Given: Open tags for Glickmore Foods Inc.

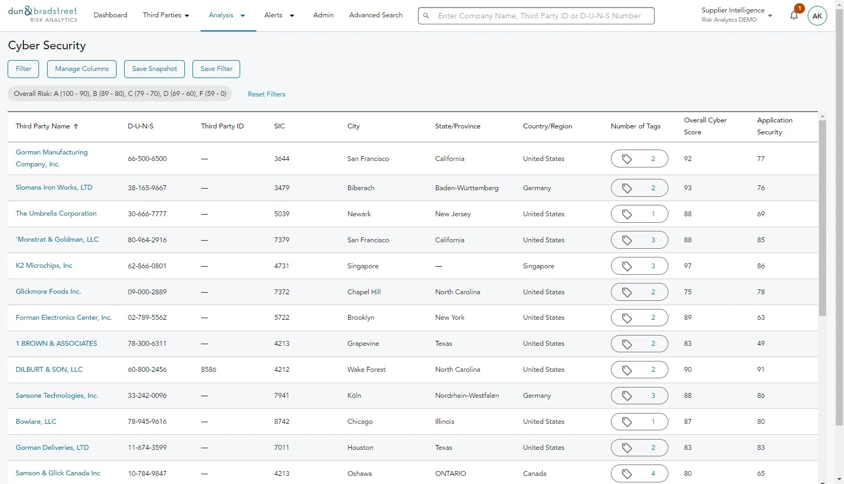Looking at the screenshot, I should [639, 292].
